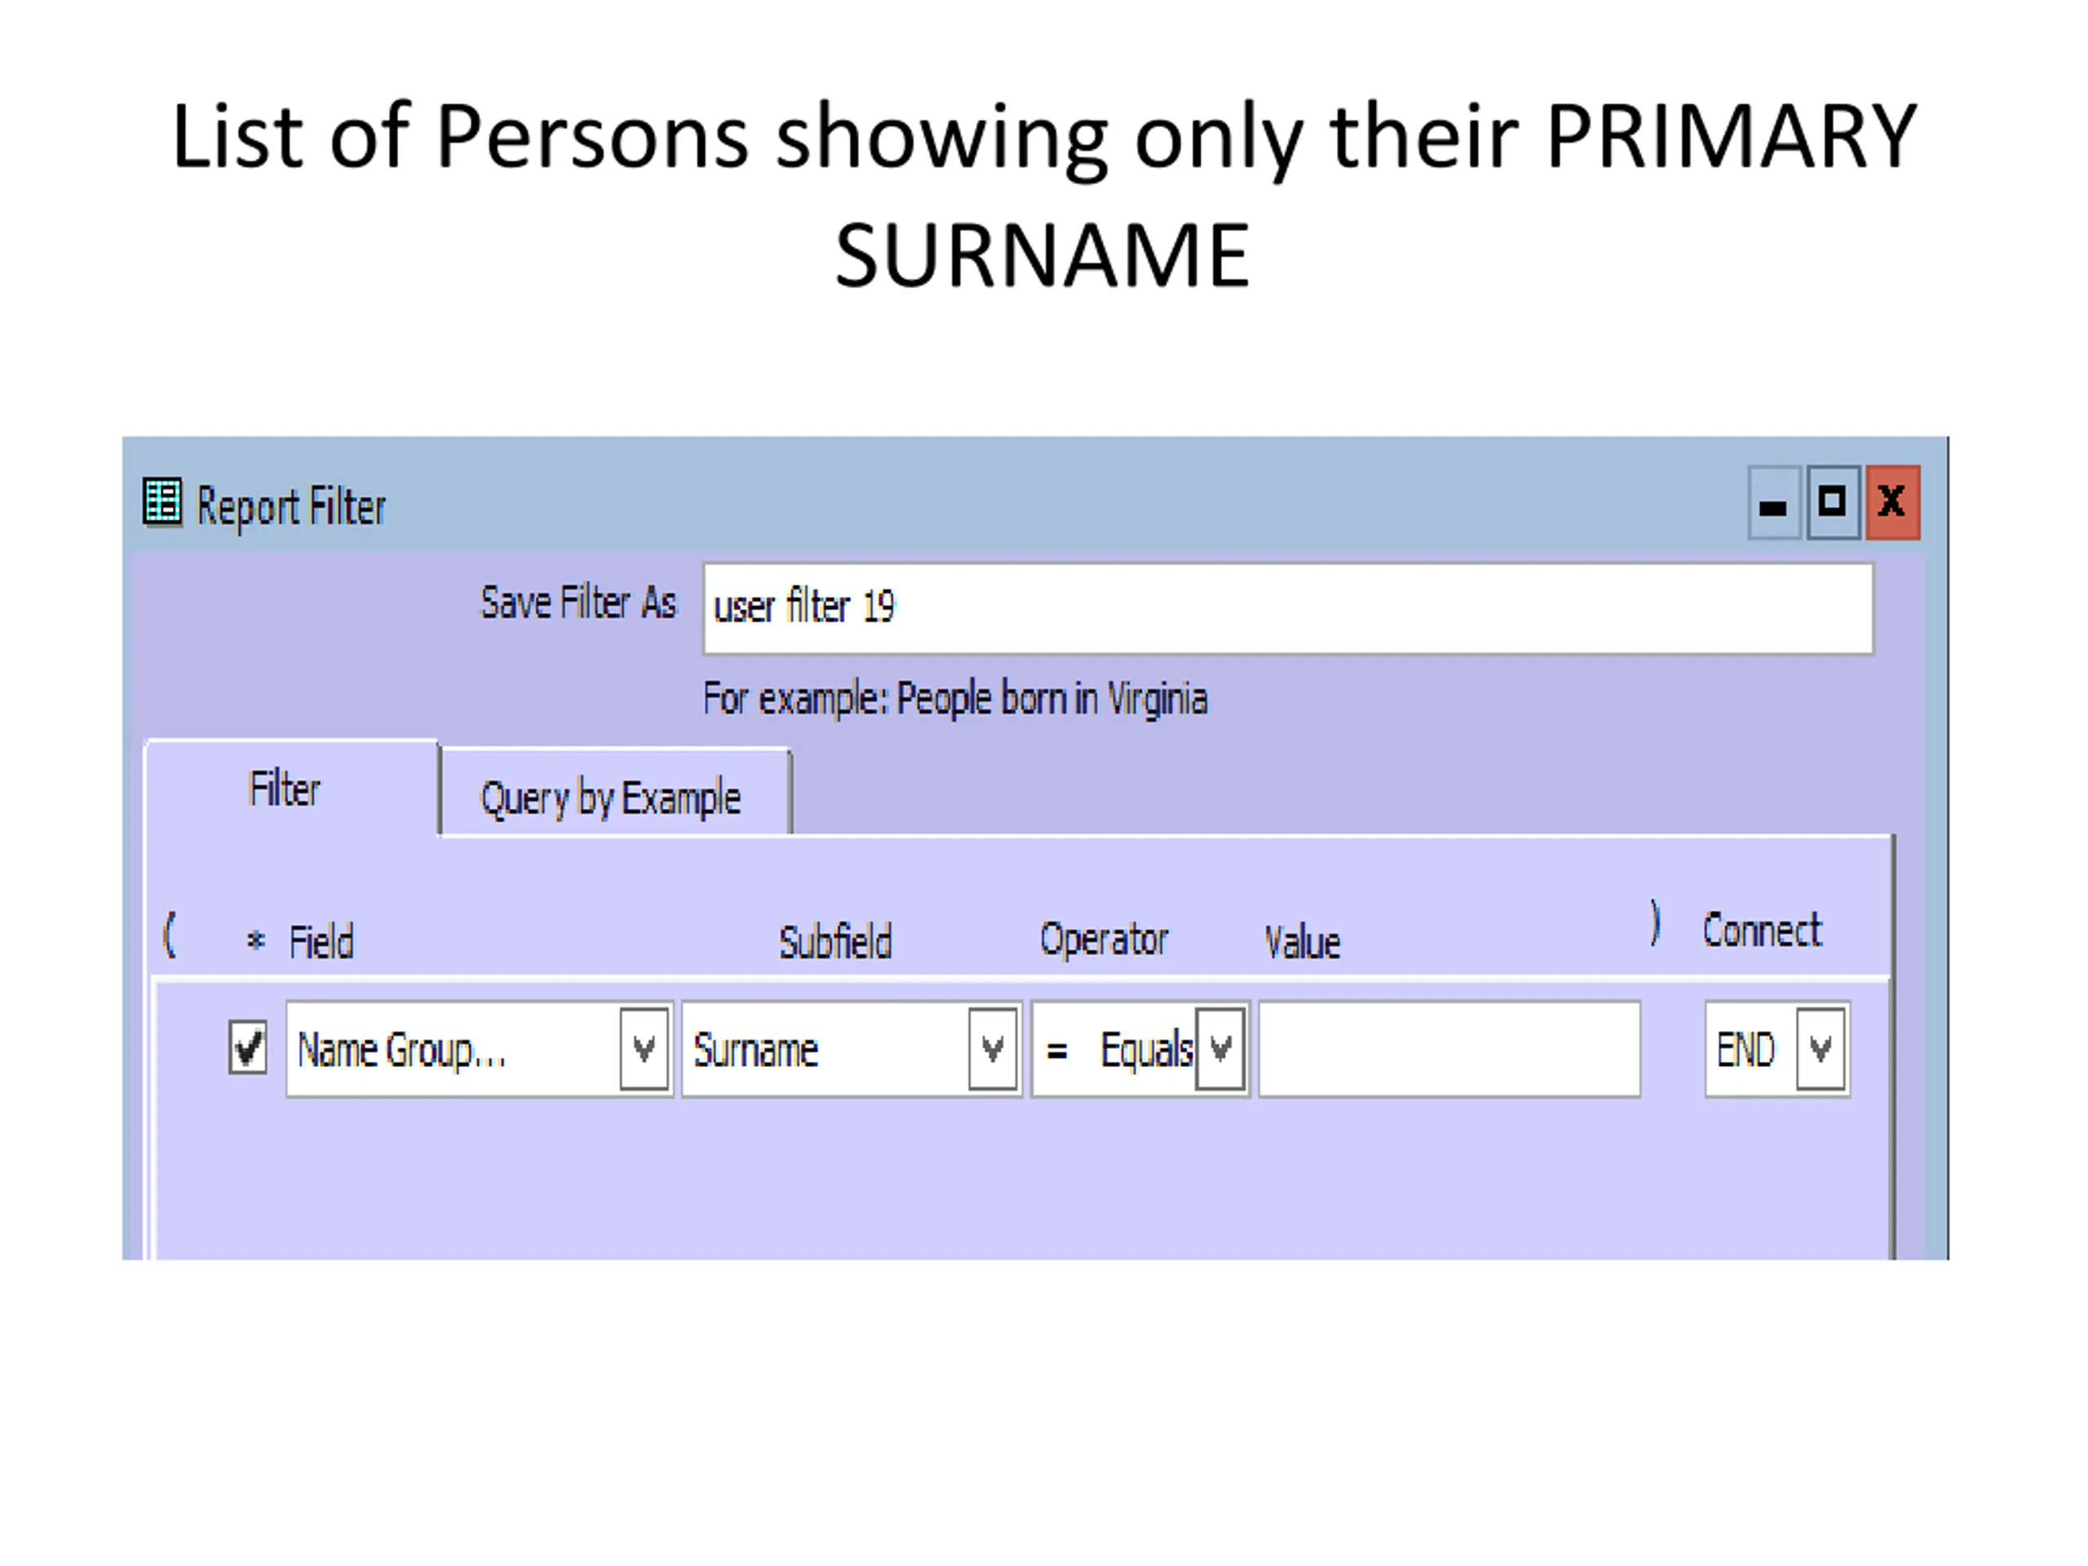This screenshot has height=1566, width=2088.
Task: Click the Field column header
Action: click(x=321, y=941)
